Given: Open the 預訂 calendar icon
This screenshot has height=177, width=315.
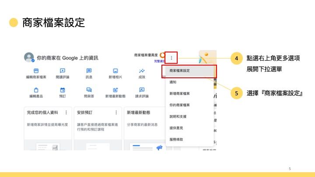Looking at the screenshot, I should tap(63, 90).
